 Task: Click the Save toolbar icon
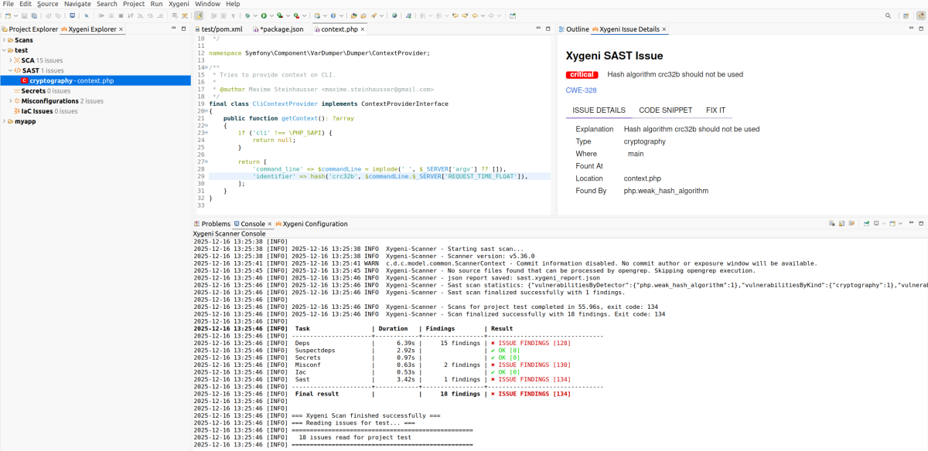point(25,15)
